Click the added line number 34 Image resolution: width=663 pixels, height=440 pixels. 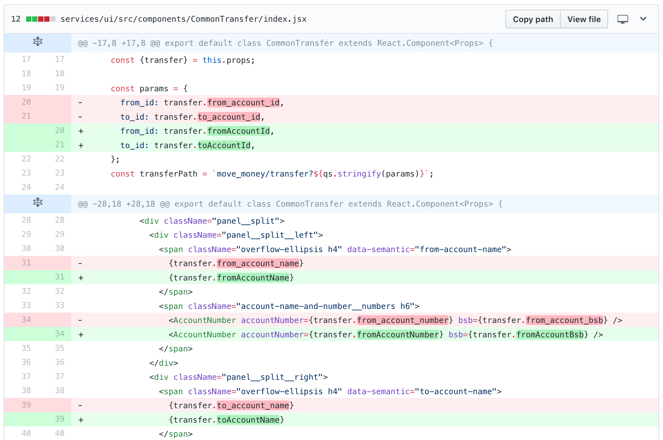pos(60,334)
